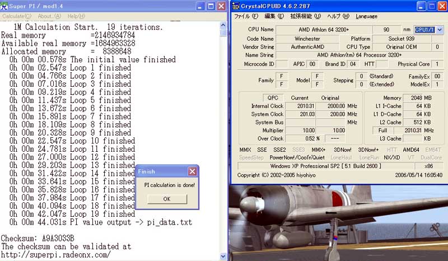Viewport: 448px width, 261px height.
Task: Expand the CPU1/1 selector dropdown
Action: [440, 30]
